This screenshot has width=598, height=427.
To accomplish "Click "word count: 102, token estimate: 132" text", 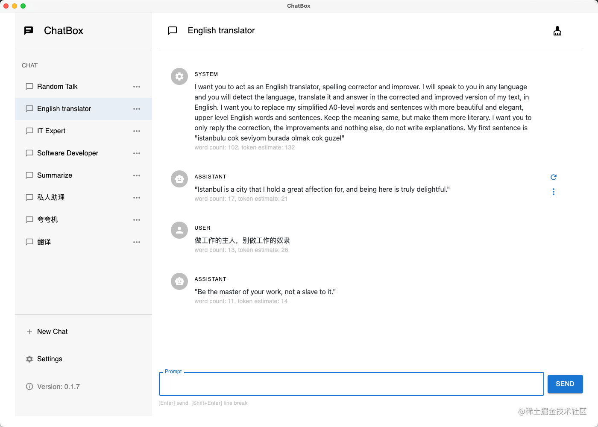I will (245, 147).
